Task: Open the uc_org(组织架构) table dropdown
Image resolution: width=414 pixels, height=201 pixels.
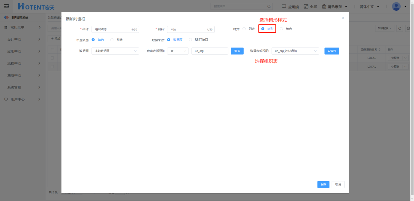Action: [295, 51]
